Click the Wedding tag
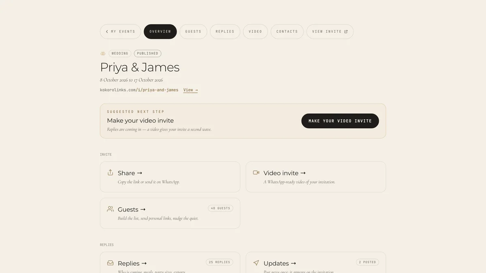The image size is (486, 273). click(119, 53)
